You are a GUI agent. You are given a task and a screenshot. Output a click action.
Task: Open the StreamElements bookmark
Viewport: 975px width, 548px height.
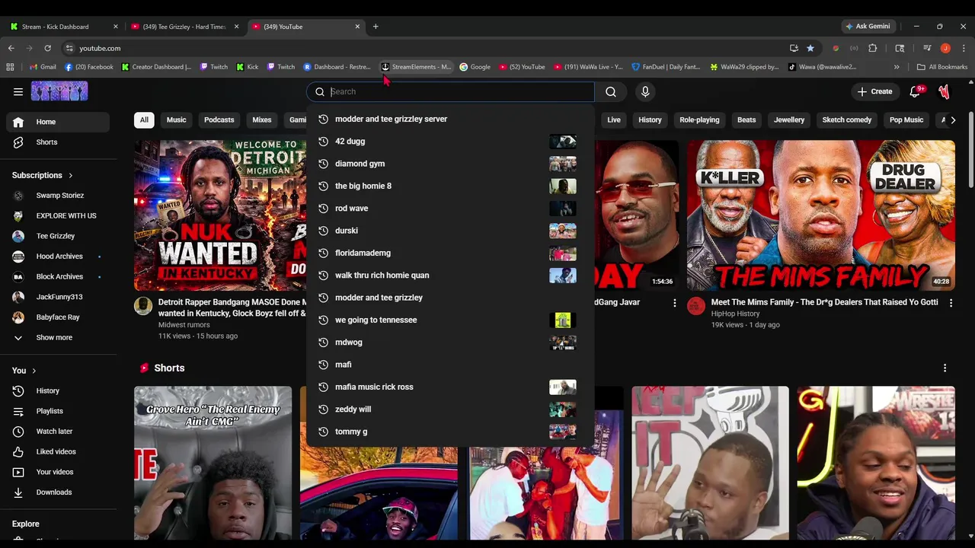coord(416,67)
